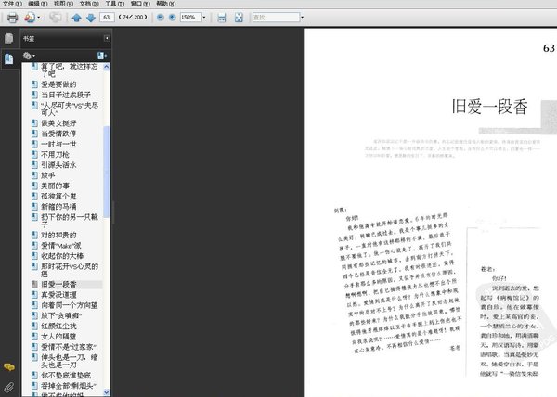Click the scrolling pages (fit width) icon
The image size is (557, 397).
pyautogui.click(x=222, y=18)
